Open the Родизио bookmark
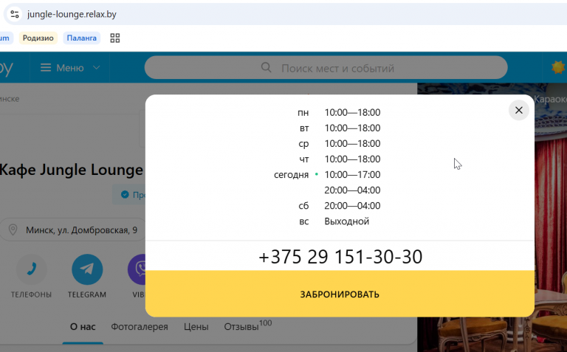 click(x=38, y=38)
